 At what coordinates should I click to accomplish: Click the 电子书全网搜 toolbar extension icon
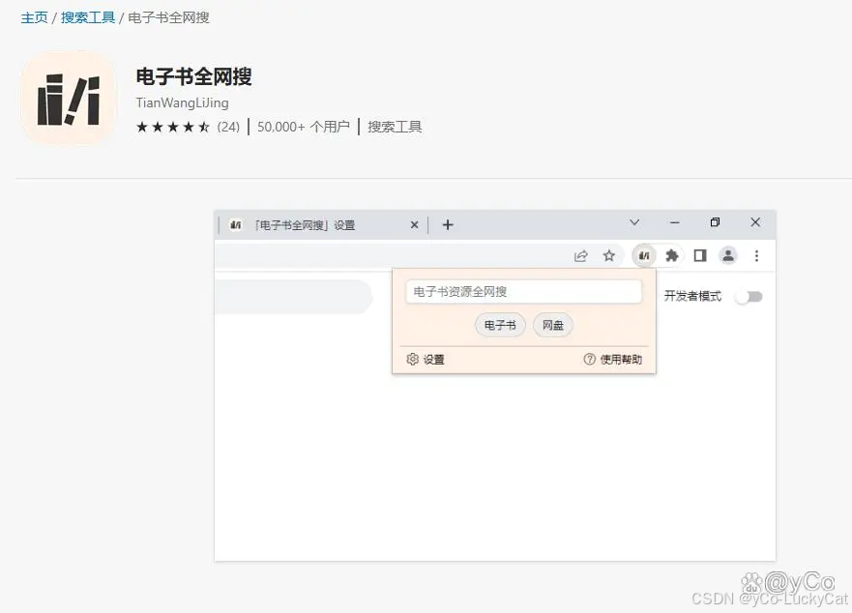click(x=644, y=256)
